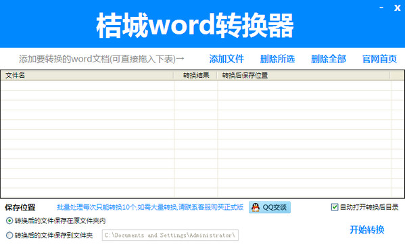405x247 pixels.
Task: Click the 添加要转换的word文档 hint text
Action: tap(101, 59)
